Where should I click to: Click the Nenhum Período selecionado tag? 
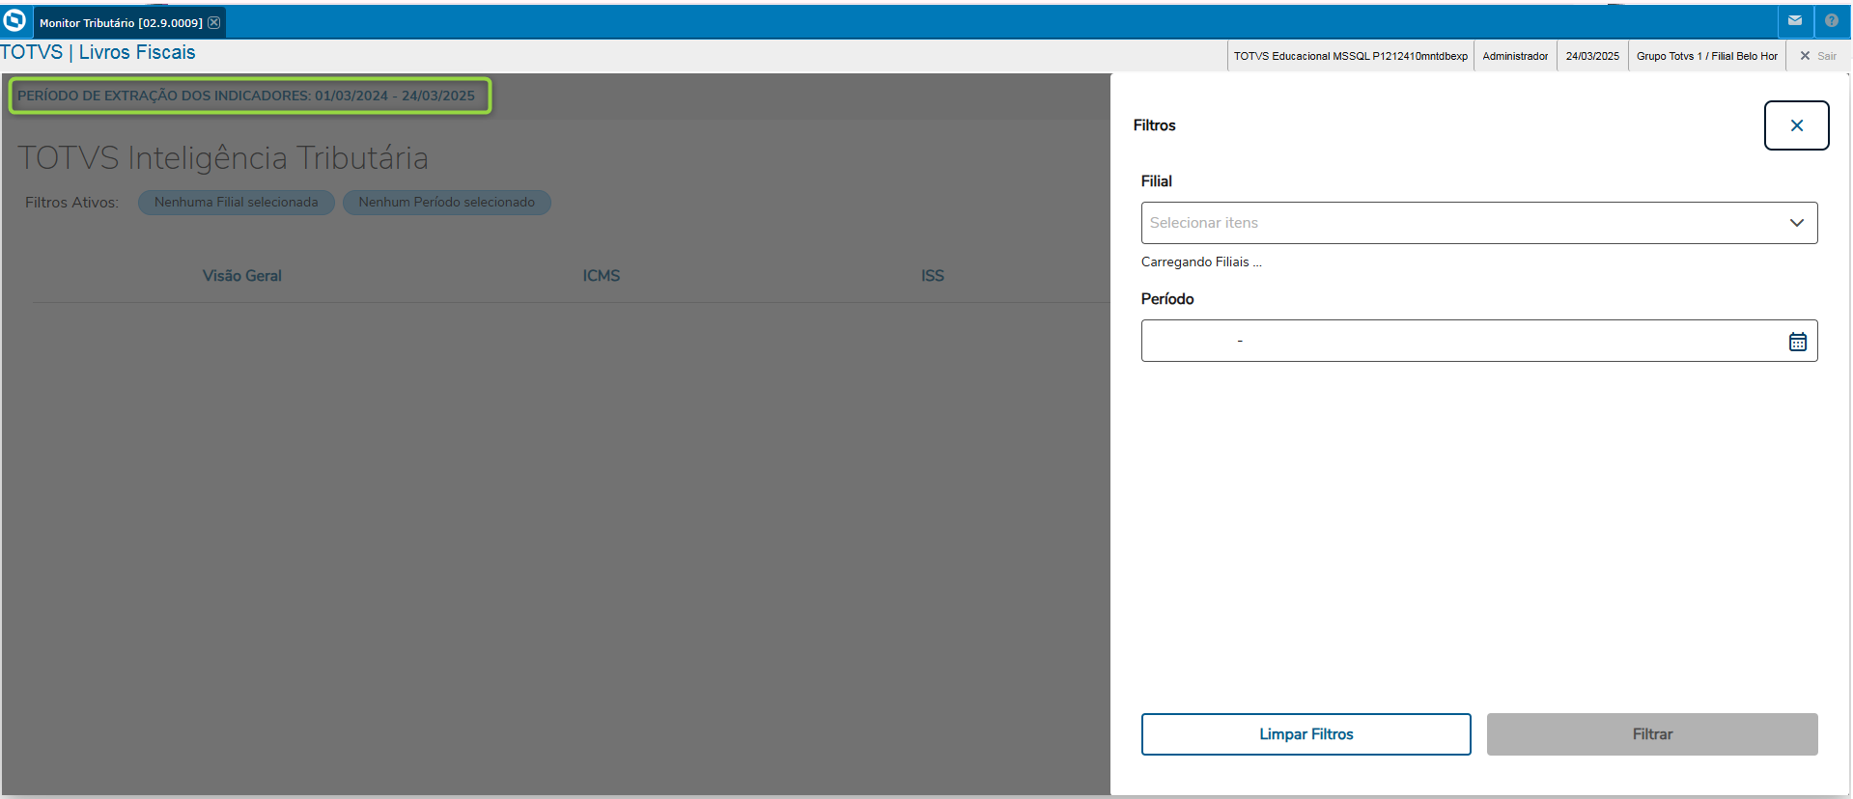[x=446, y=203]
